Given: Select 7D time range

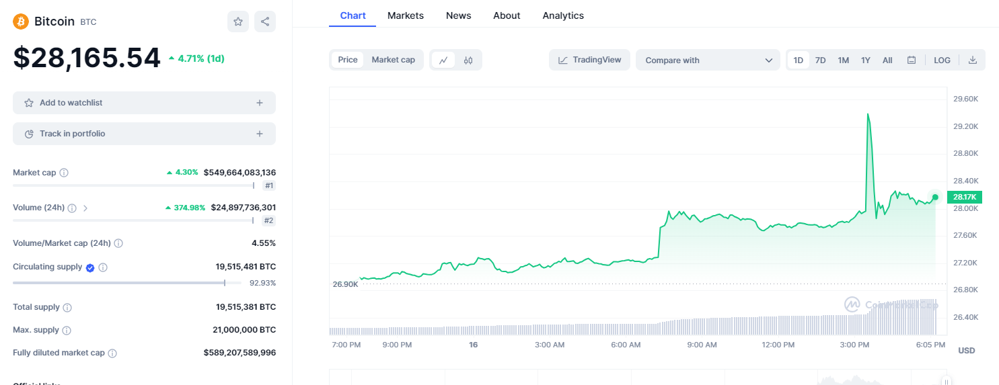Looking at the screenshot, I should [821, 60].
